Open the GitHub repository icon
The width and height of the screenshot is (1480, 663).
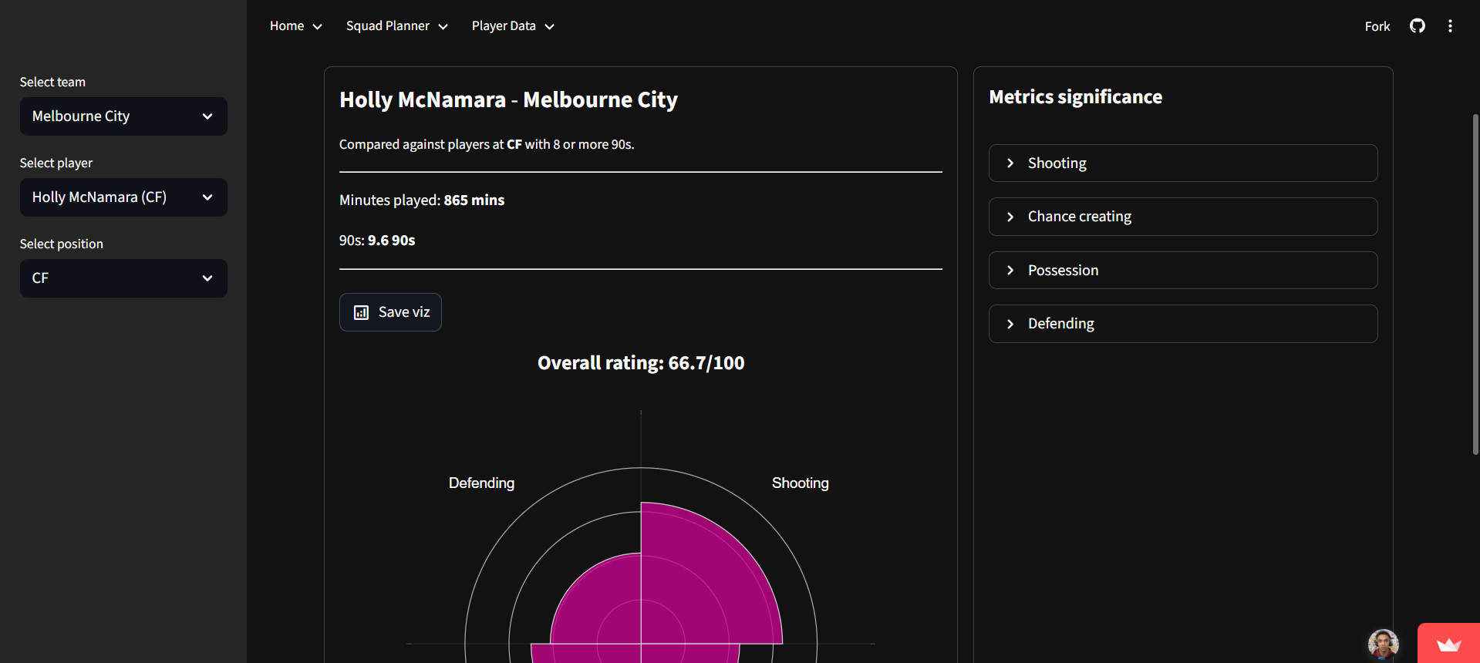point(1417,26)
